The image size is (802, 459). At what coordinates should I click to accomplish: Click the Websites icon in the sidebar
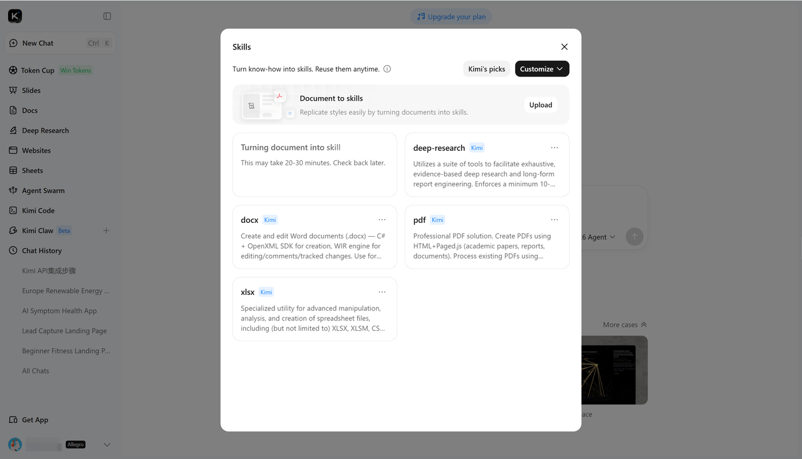pos(13,150)
